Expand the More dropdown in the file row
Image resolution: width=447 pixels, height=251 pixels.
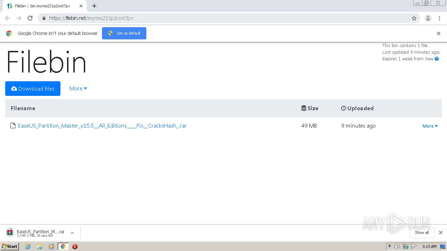tap(430, 126)
